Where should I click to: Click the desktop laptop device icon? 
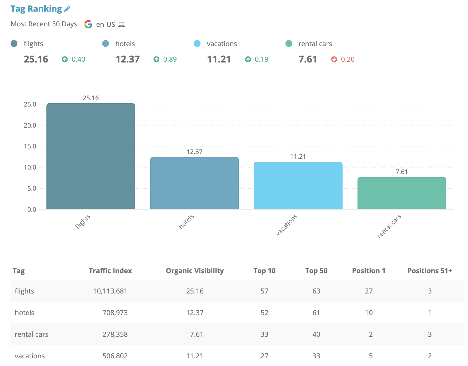pyautogui.click(x=121, y=25)
